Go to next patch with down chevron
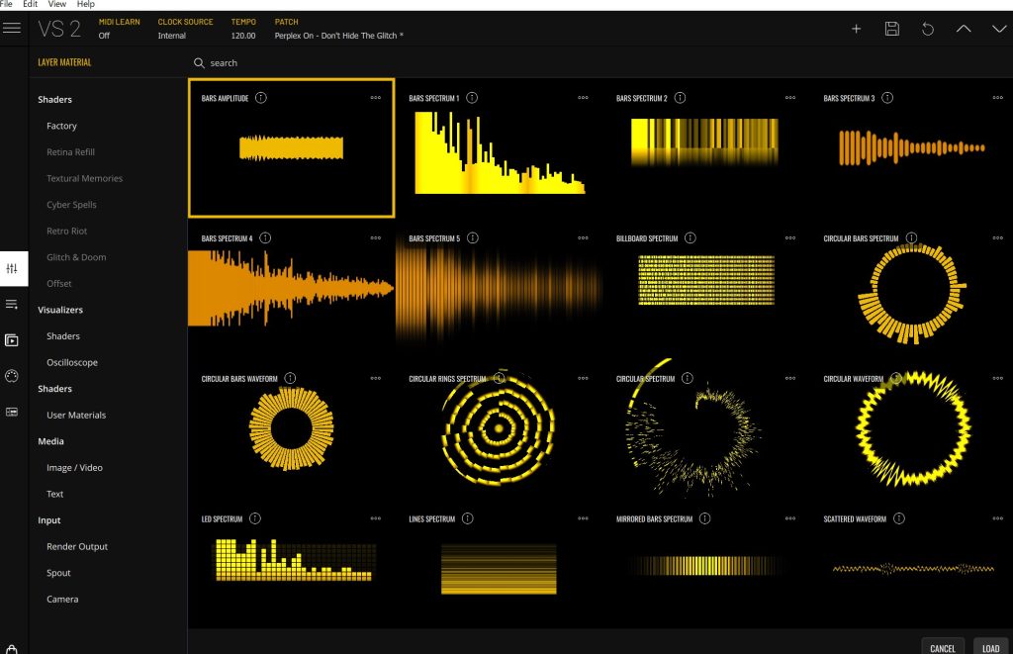Viewport: 1013px width, 654px height. click(x=999, y=29)
